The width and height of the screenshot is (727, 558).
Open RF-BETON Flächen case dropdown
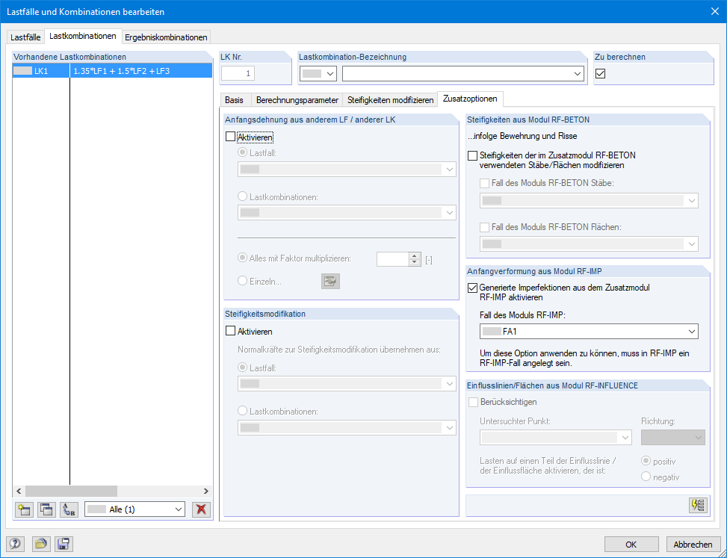tap(589, 244)
